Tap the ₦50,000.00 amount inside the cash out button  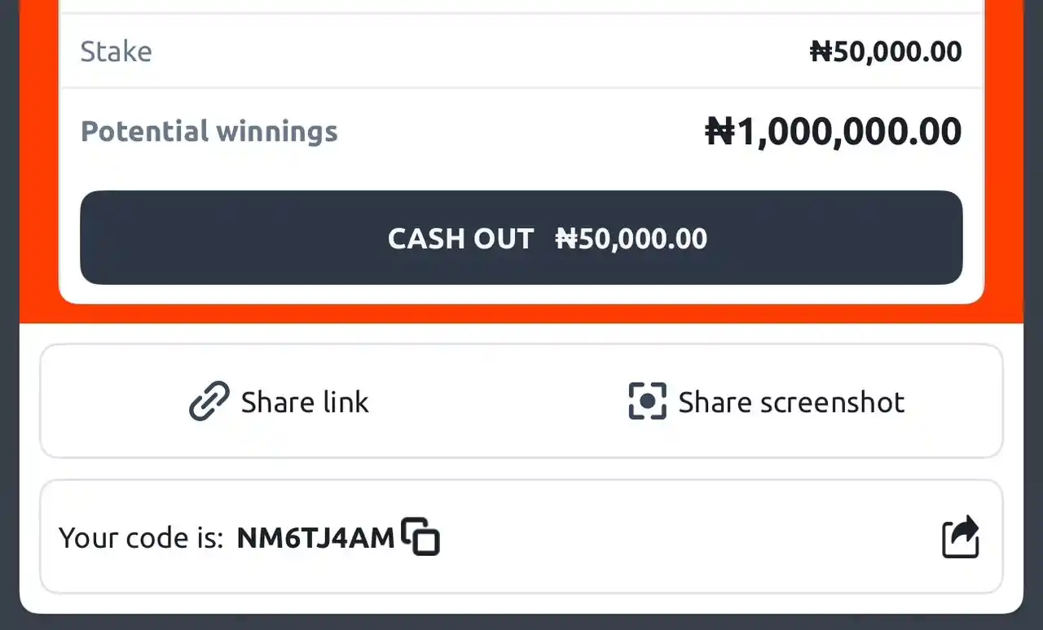point(632,238)
